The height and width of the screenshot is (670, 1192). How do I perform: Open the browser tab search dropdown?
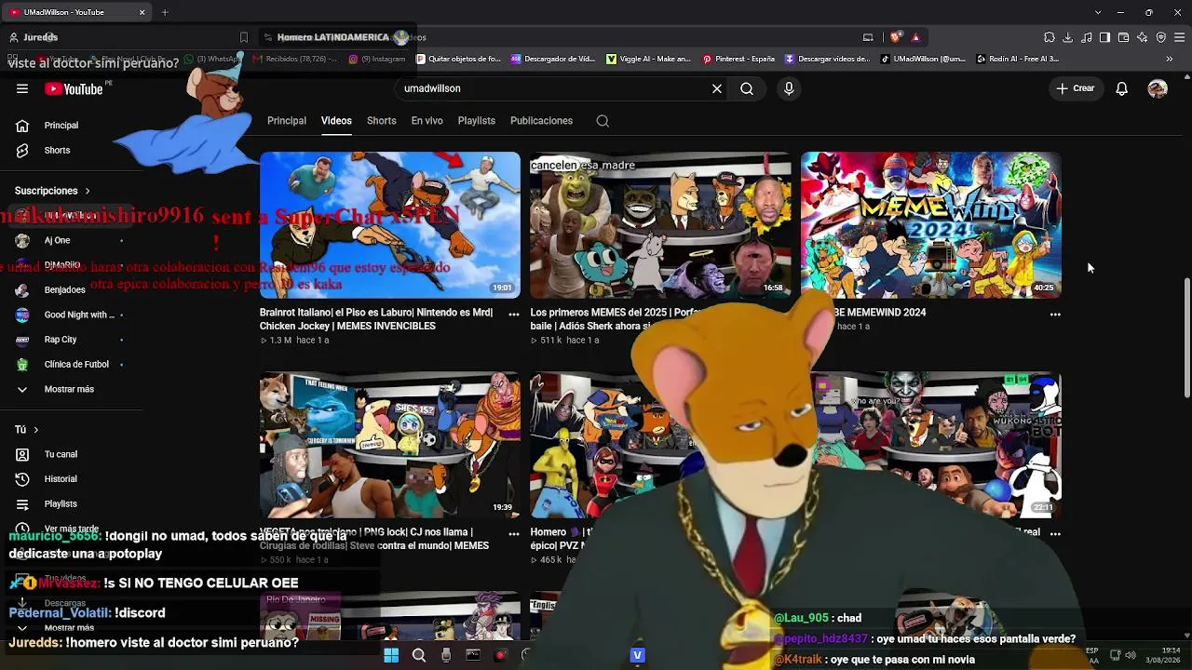point(1098,12)
